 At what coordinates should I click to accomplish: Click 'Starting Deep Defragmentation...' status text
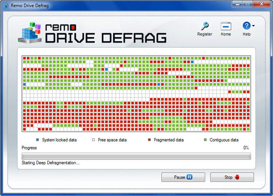50,163
